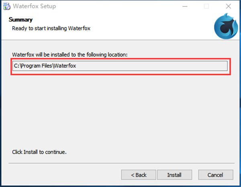Click the Waterfox logo in the header
241x187 pixels.
click(x=223, y=27)
